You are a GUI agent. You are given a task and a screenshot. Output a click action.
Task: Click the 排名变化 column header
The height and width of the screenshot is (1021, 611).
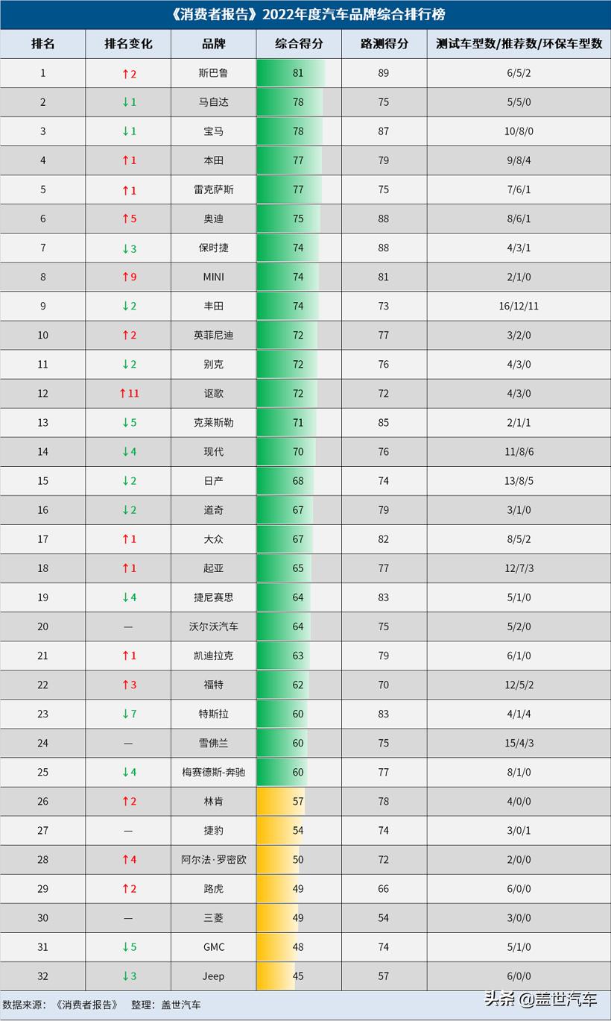pos(128,44)
